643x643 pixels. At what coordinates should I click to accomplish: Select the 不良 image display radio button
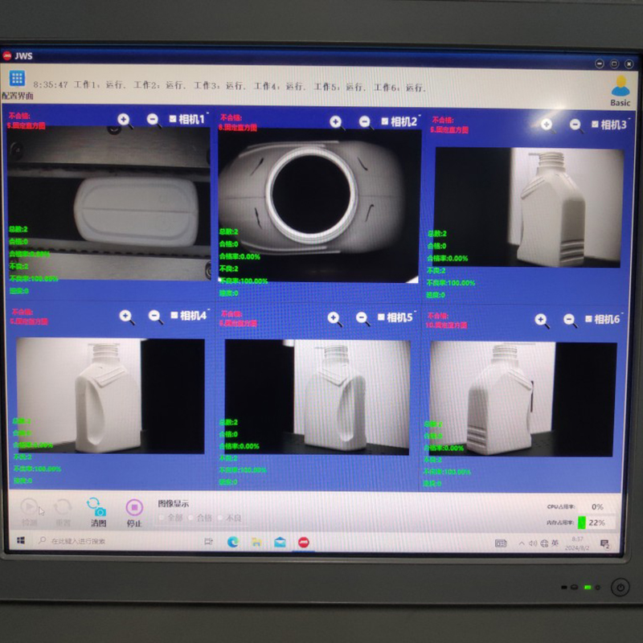coord(220,518)
